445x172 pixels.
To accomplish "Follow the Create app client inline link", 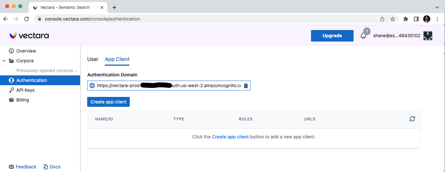I will [x=230, y=137].
